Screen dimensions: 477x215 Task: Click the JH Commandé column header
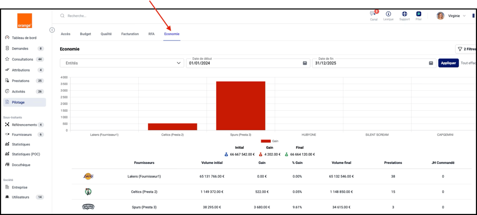coord(443,162)
